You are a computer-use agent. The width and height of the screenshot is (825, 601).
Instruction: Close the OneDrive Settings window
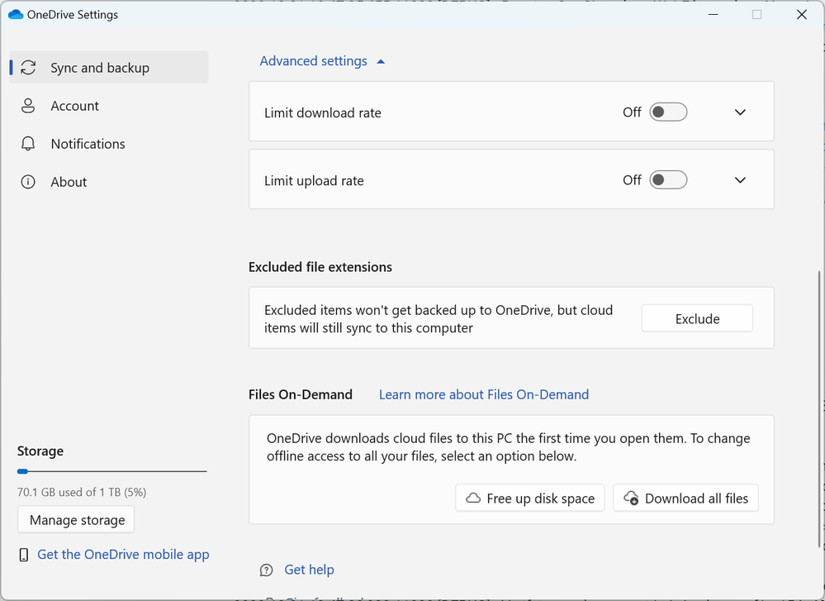coord(801,14)
